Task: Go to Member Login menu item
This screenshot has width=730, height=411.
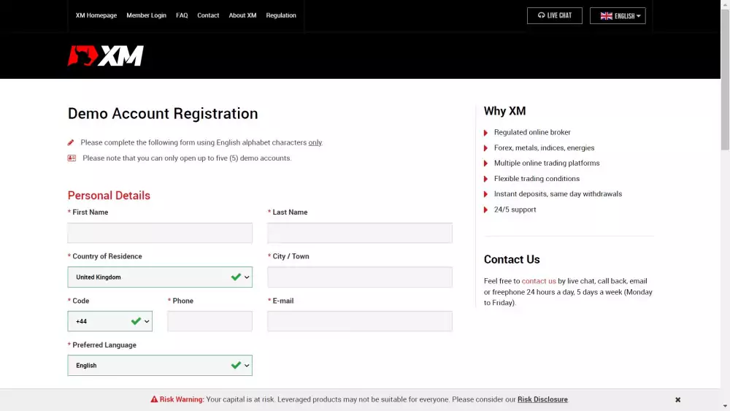Action: click(x=146, y=15)
